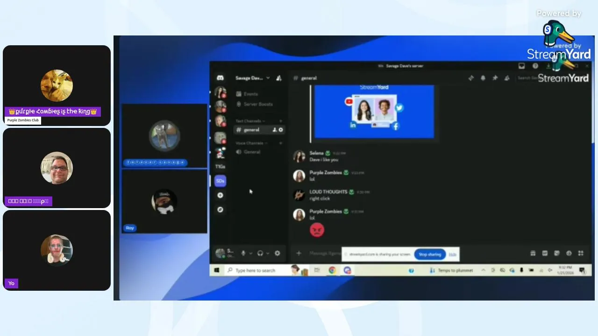
Task: Open Pinned Messages icon in header
Action: pyautogui.click(x=495, y=78)
